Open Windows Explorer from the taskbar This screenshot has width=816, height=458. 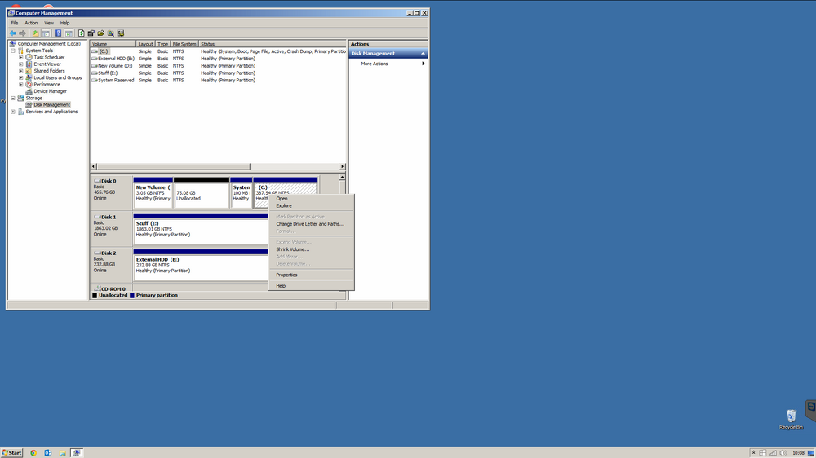tap(63, 453)
